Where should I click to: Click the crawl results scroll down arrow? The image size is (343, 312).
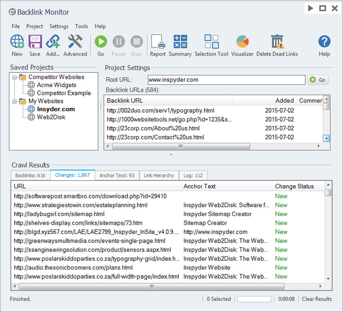[x=328, y=279]
